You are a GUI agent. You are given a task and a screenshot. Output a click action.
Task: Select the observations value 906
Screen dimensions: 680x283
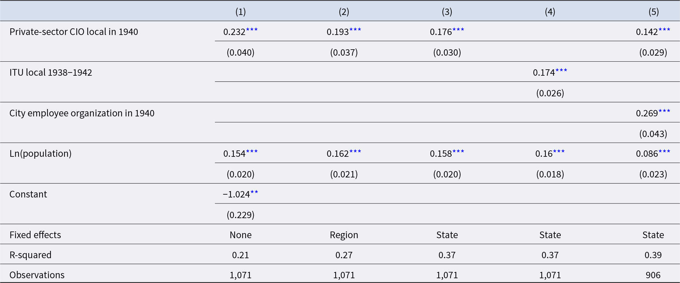click(x=653, y=275)
